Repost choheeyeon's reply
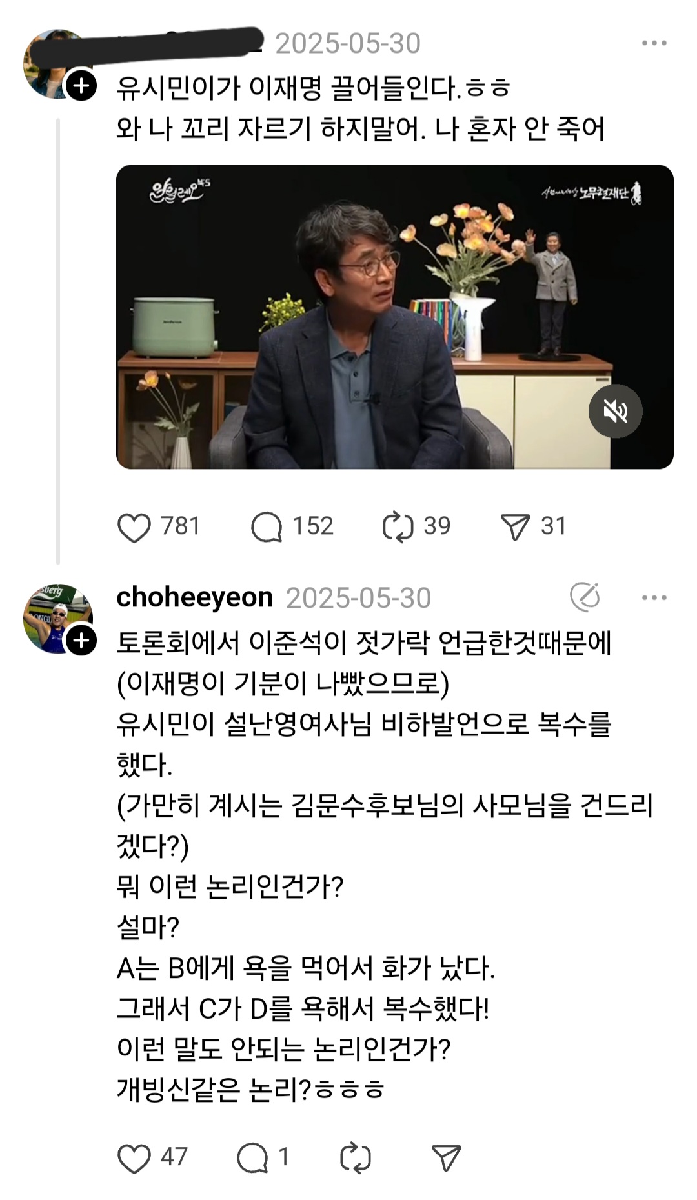 [356, 1157]
